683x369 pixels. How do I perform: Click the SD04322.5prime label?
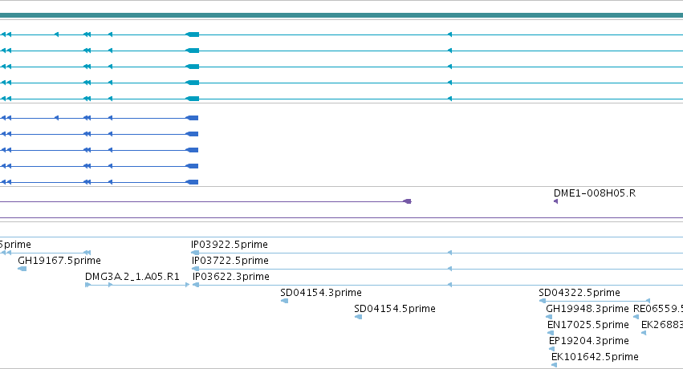[x=579, y=293]
